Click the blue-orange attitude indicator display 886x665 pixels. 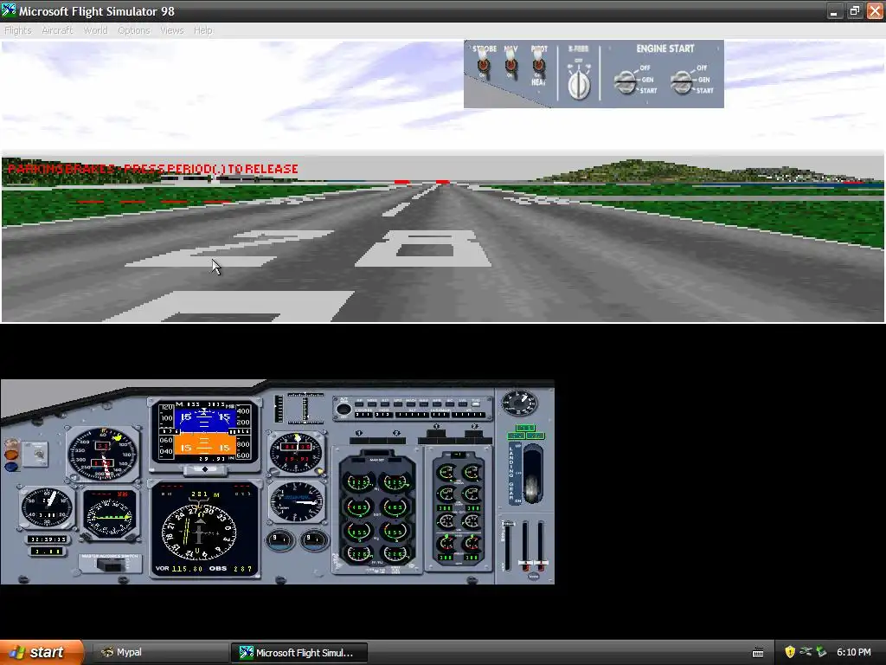point(204,432)
